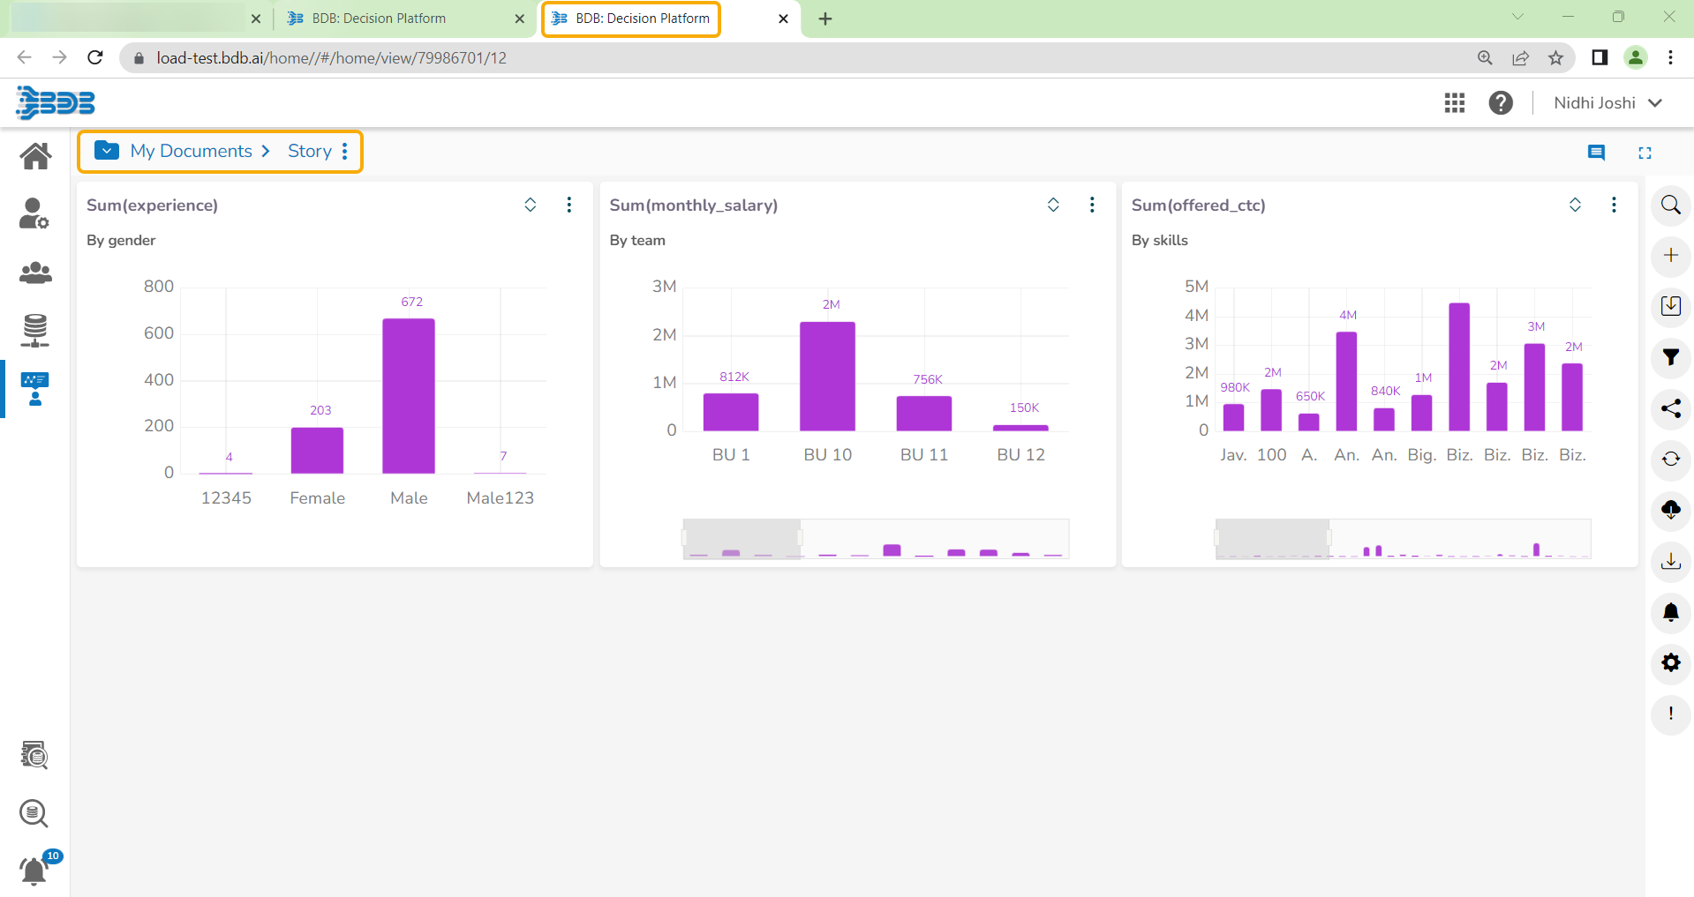Image resolution: width=1694 pixels, height=897 pixels.
Task: Click the My Documents breadcrumb link
Action: (x=191, y=151)
